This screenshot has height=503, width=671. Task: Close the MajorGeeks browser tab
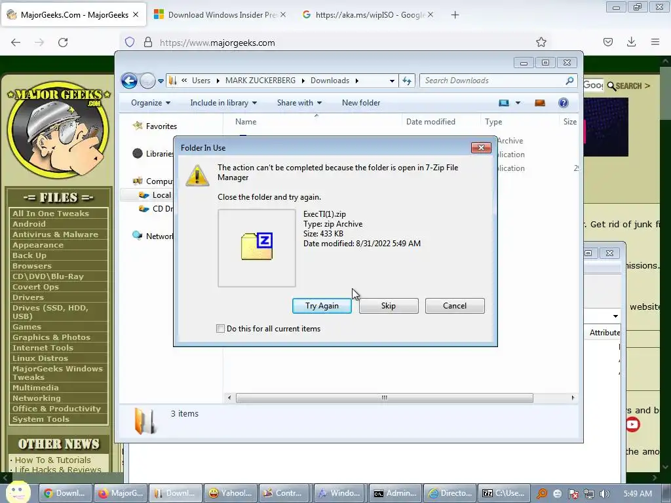tap(136, 15)
